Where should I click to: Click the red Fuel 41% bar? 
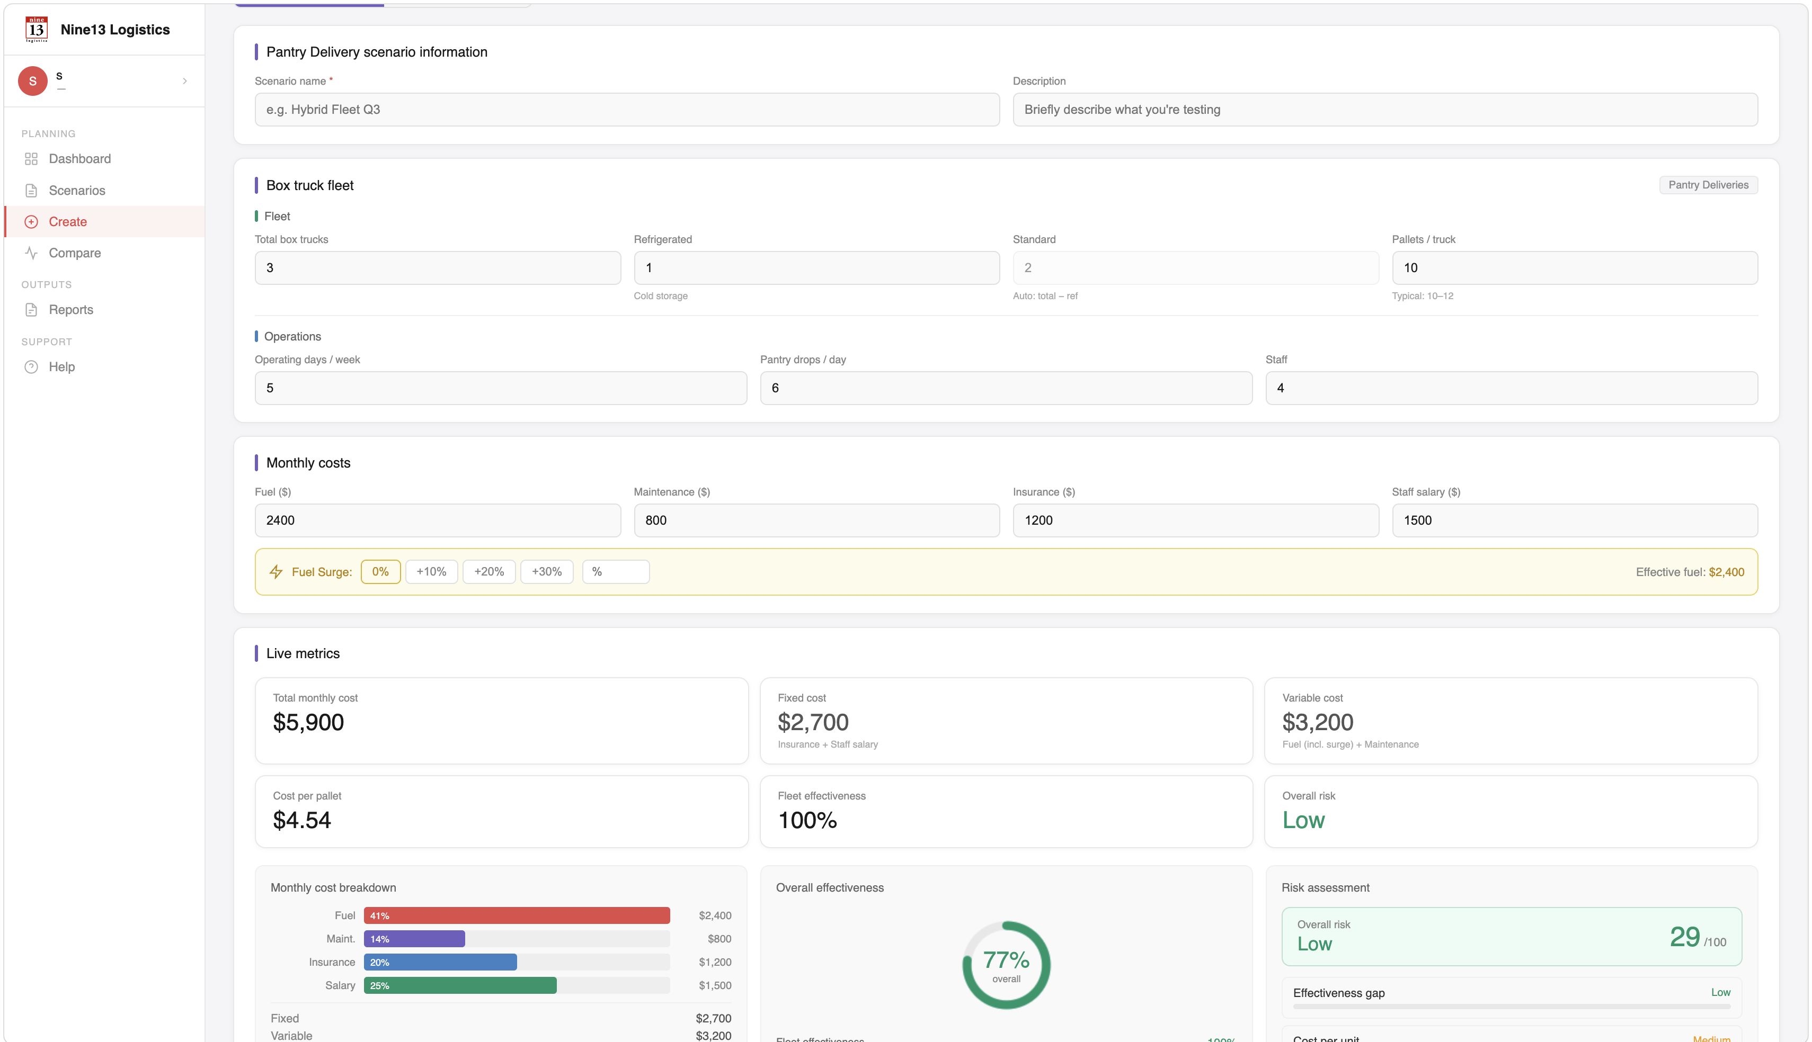[x=516, y=915]
